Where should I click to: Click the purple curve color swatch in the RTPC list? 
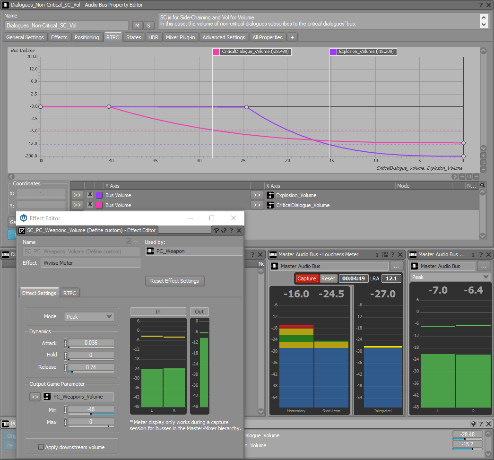tap(99, 195)
